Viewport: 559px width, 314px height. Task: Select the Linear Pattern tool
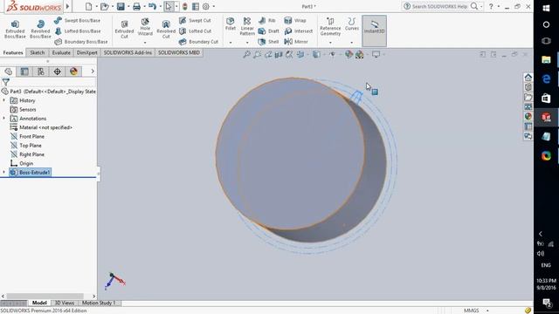coord(247,27)
